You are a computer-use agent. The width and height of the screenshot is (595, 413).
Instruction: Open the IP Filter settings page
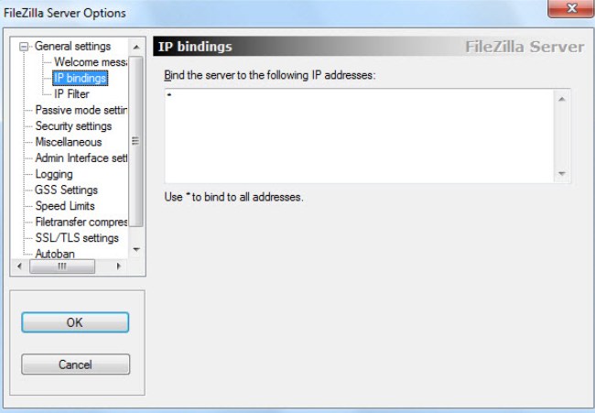pos(71,93)
